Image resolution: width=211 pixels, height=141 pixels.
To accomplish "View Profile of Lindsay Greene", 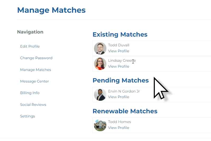I will click(118, 66).
